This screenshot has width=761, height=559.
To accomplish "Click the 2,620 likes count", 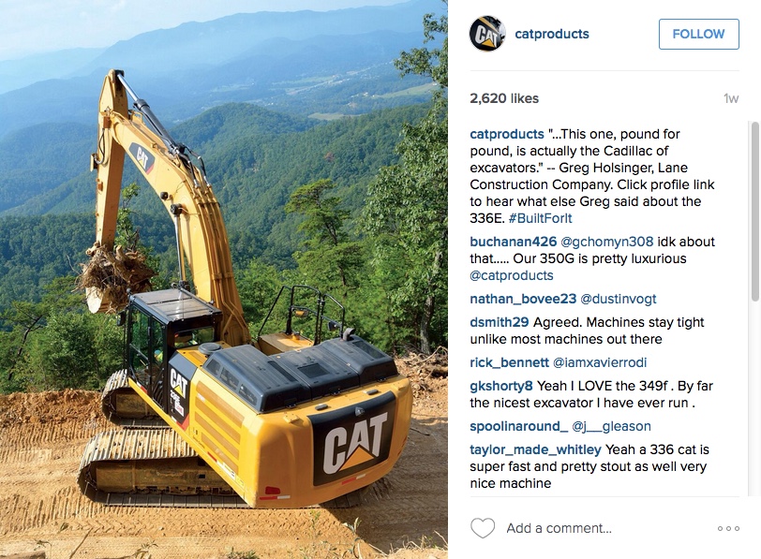I will click(504, 98).
